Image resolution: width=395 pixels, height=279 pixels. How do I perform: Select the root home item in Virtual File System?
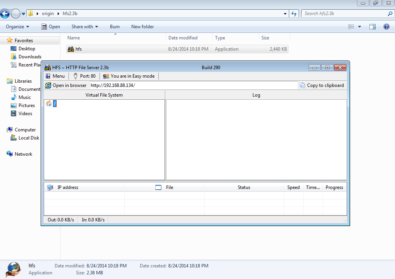pyautogui.click(x=52, y=104)
